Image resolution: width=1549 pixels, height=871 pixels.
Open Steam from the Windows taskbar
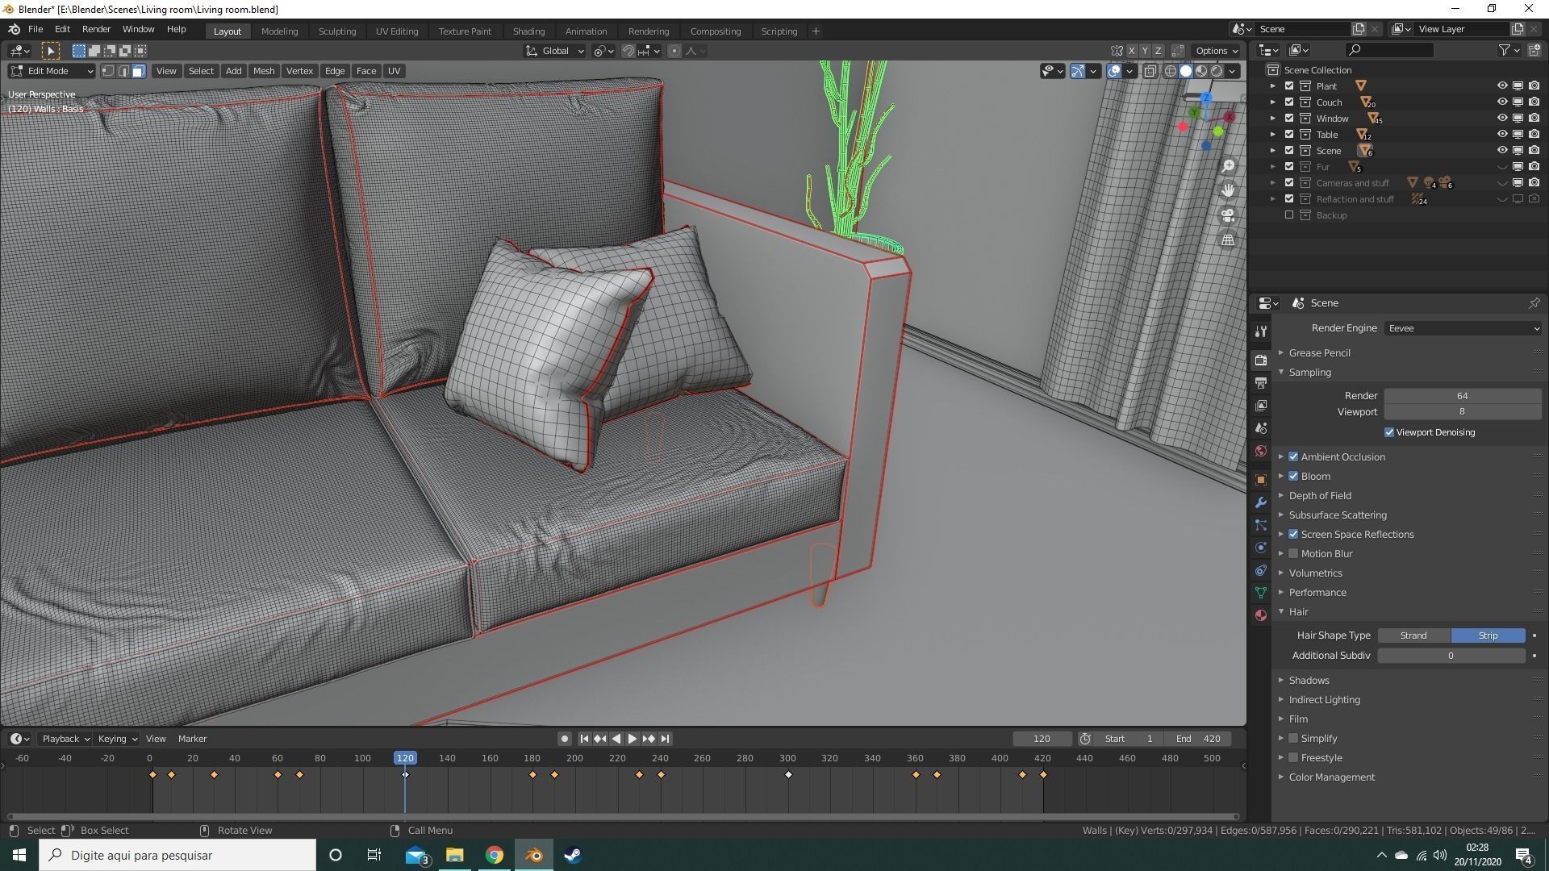pyautogui.click(x=573, y=855)
